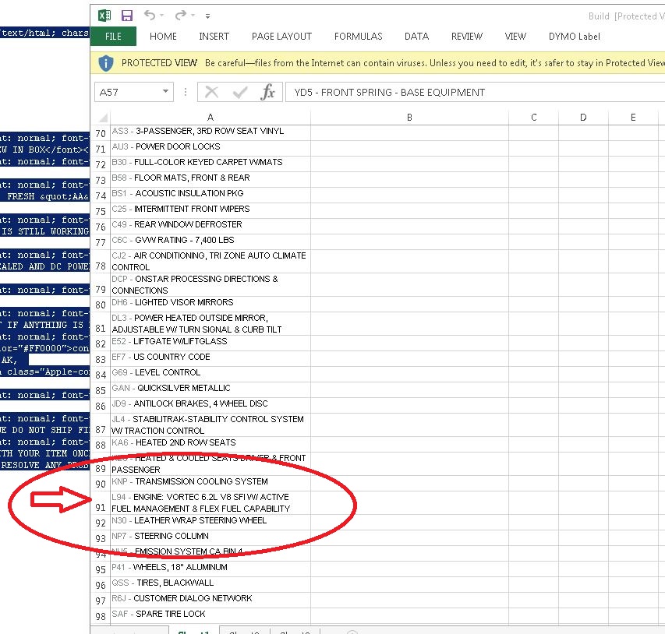Screen dimensions: 665x634
Task: Select column C header
Action: coord(533,118)
